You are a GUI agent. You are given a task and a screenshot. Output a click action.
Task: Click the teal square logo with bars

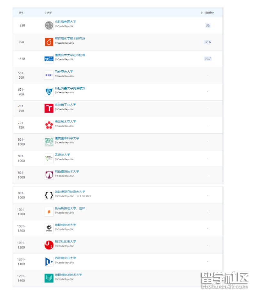point(49,278)
